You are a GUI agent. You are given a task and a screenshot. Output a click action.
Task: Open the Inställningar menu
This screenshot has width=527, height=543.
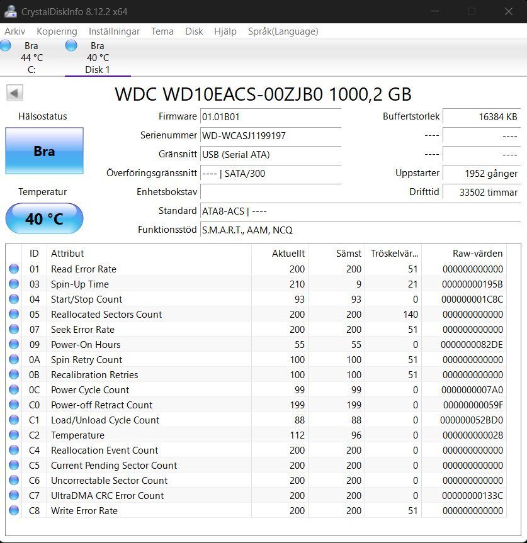(114, 31)
